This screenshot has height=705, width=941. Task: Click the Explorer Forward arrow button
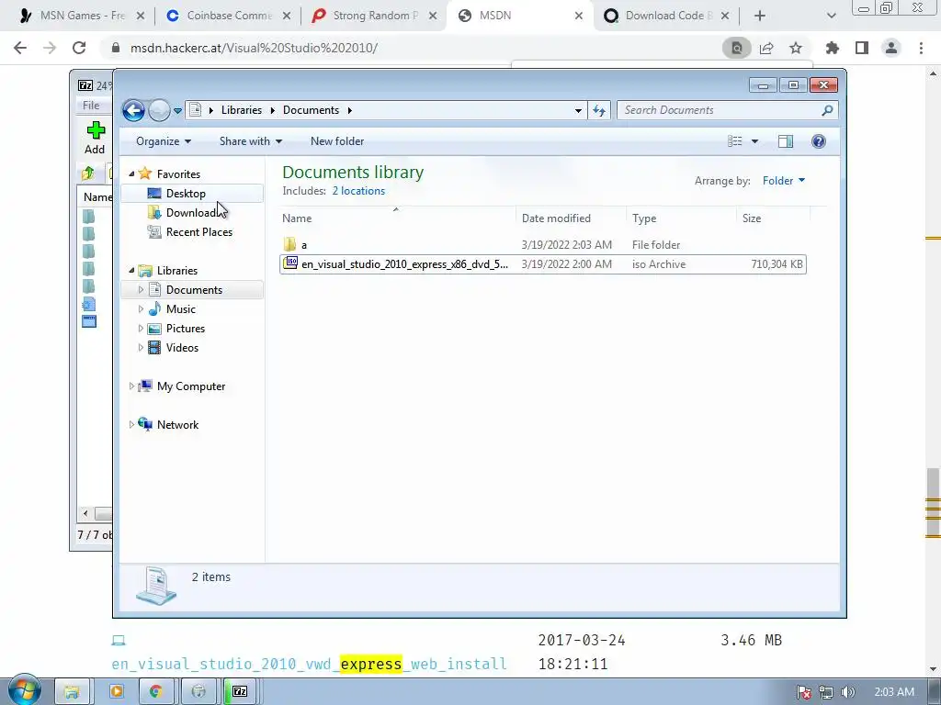tap(159, 110)
